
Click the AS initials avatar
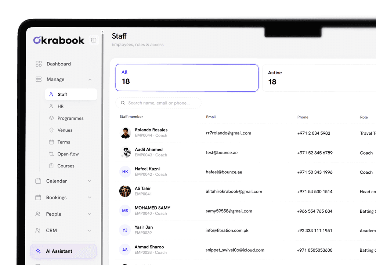click(125, 250)
